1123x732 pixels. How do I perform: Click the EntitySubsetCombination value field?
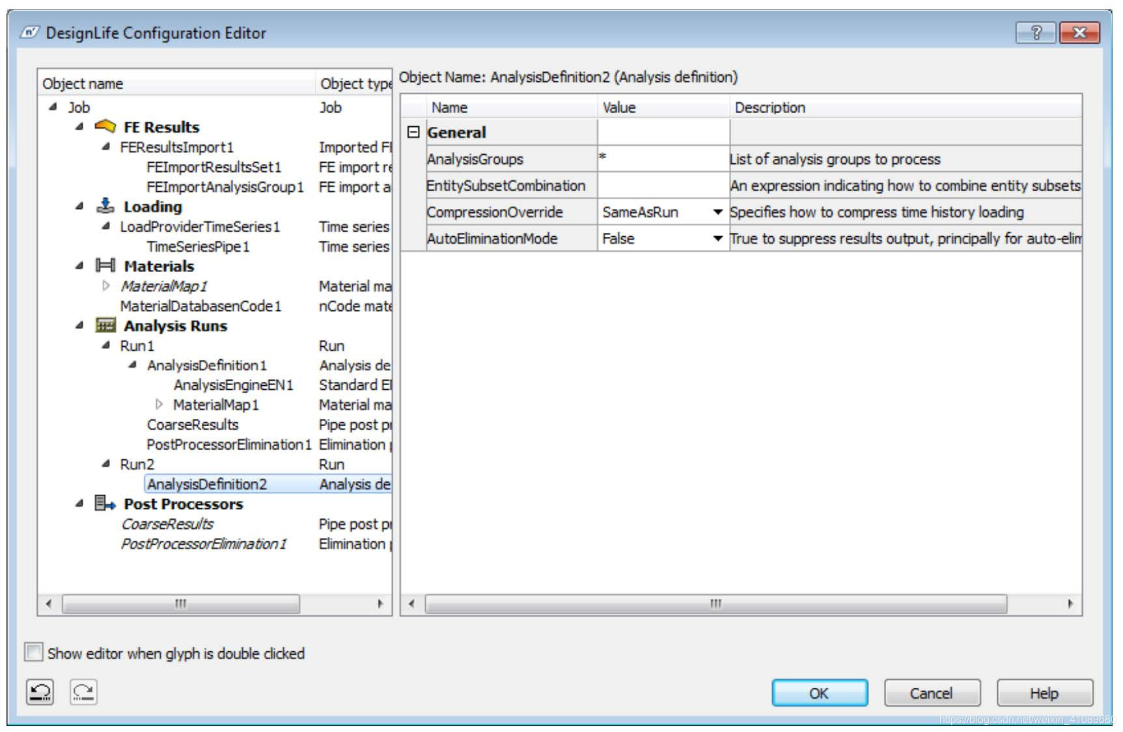663,185
